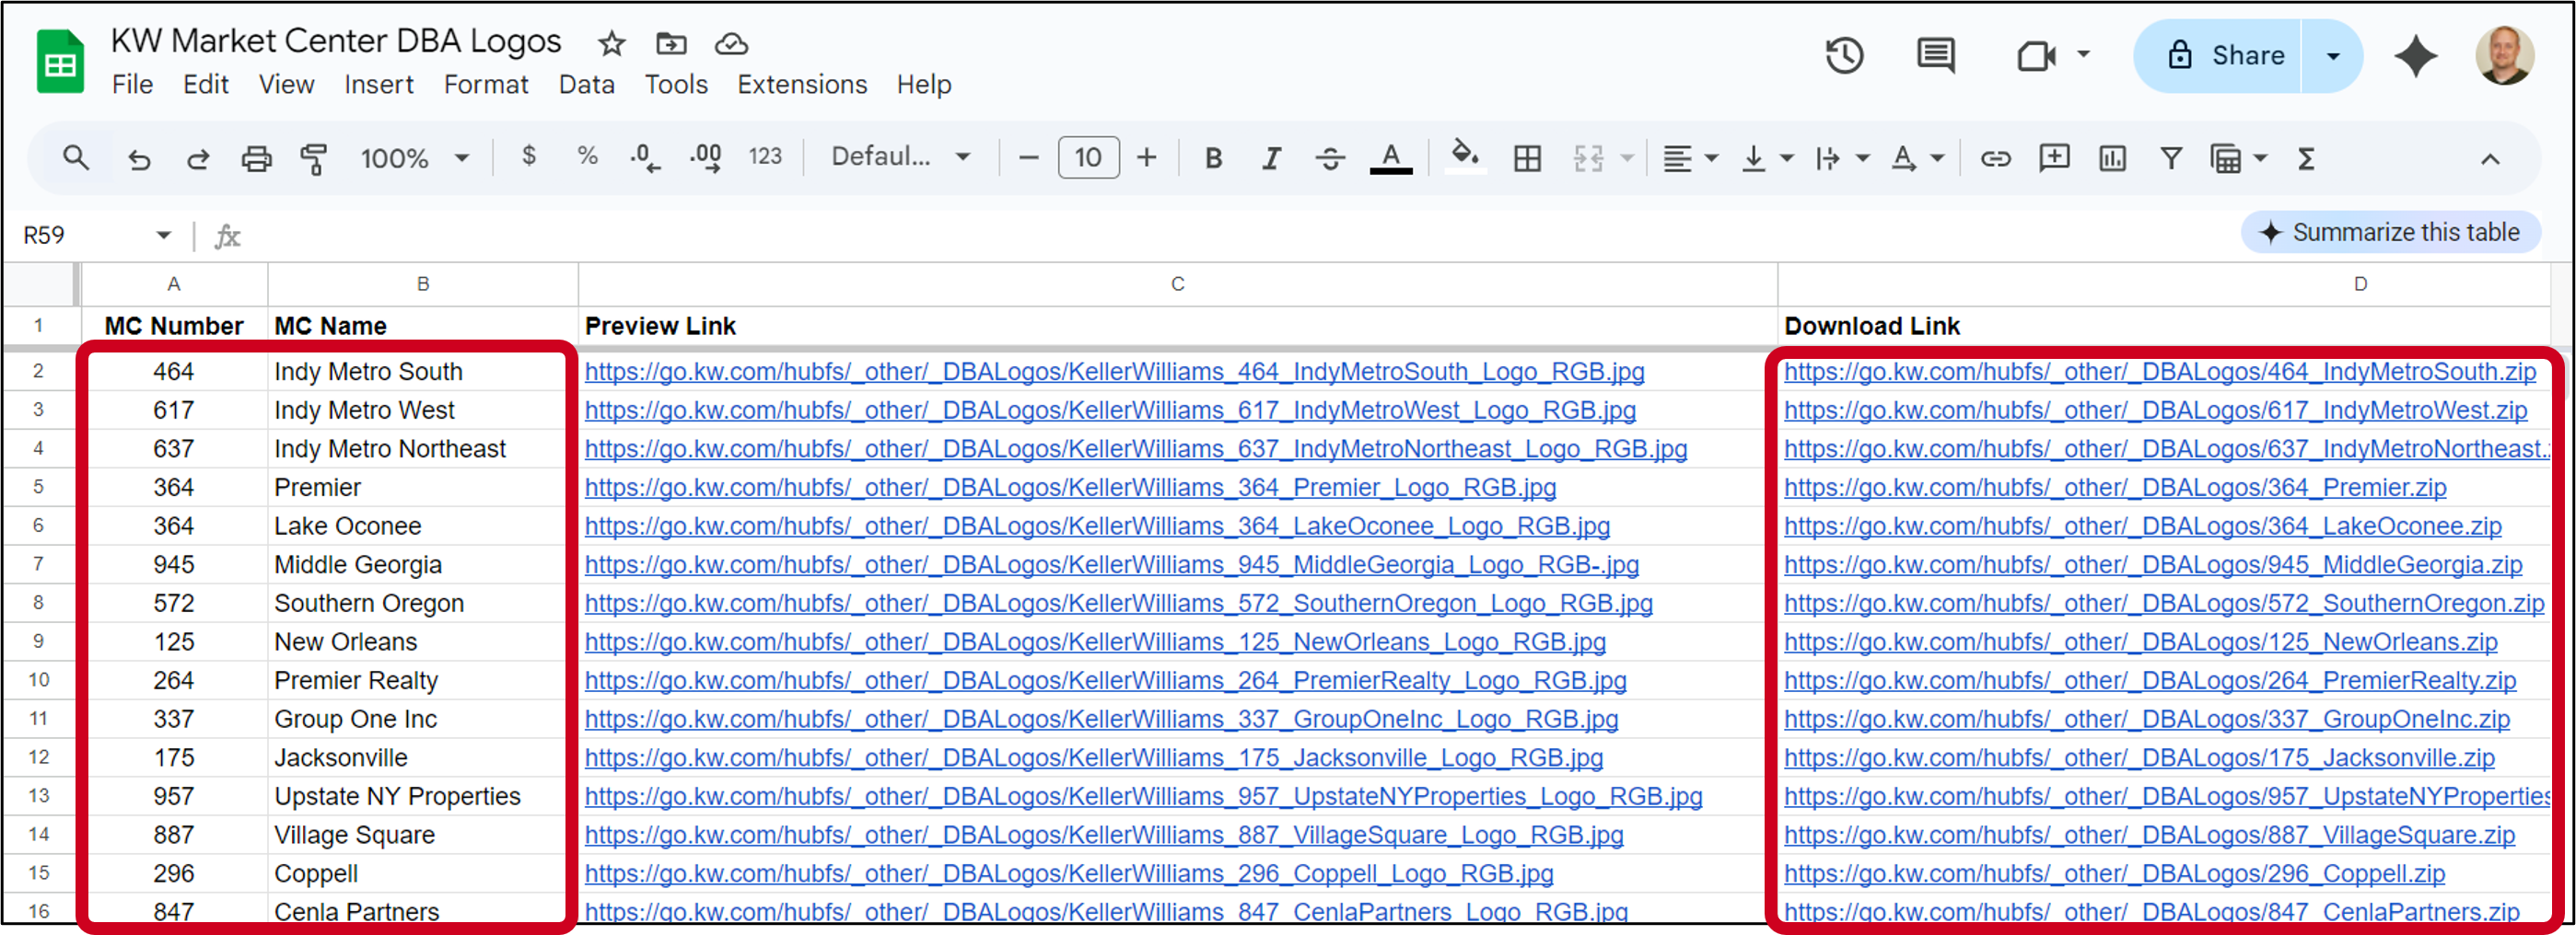
Task: Decrease decimal places
Action: [x=645, y=158]
